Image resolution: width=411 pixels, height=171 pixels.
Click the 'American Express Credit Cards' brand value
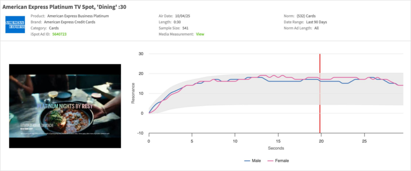coord(70,22)
